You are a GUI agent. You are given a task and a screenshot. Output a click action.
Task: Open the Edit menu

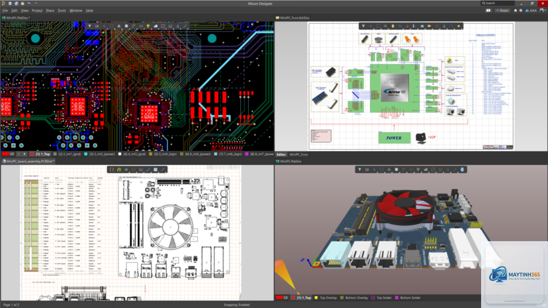click(x=14, y=11)
